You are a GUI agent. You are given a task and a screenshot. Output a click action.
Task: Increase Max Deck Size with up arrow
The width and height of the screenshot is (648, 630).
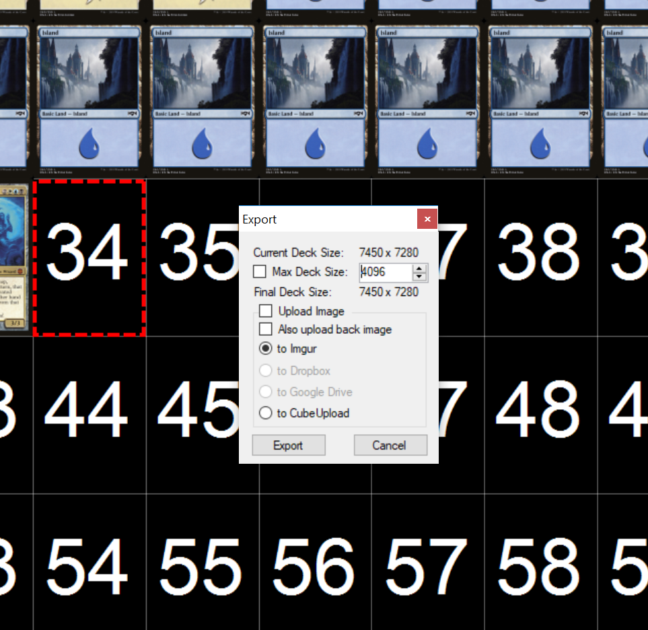[419, 269]
